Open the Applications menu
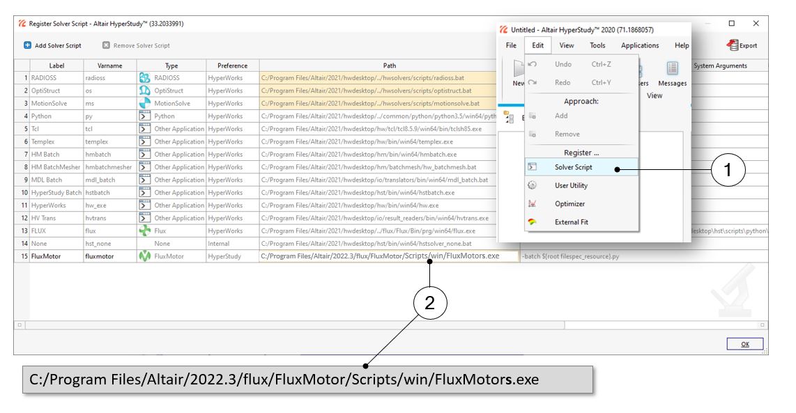Screen dimensions: 796x413 (x=639, y=45)
